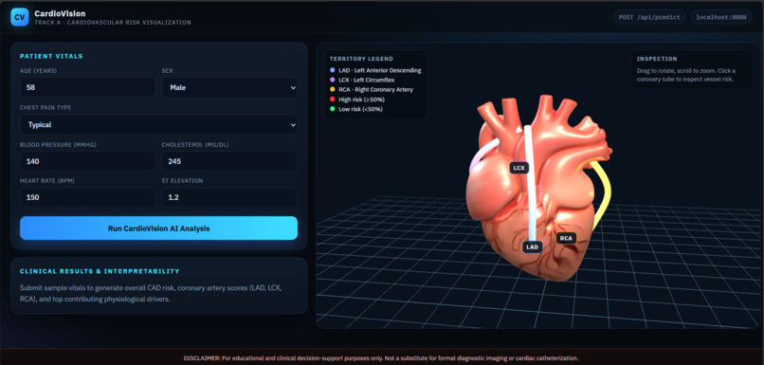
Task: Select the RCA label on the heart
Action: tap(566, 238)
